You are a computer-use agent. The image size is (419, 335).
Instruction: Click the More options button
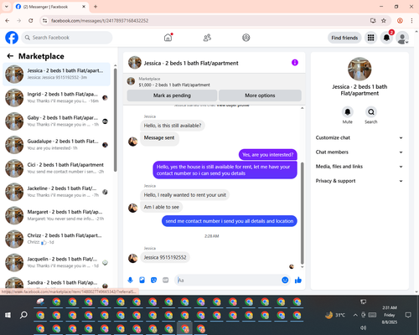tap(260, 95)
